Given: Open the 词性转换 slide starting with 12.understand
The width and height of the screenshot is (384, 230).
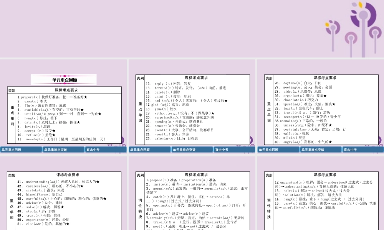Looking at the screenshot, I should (x=321, y=199).
